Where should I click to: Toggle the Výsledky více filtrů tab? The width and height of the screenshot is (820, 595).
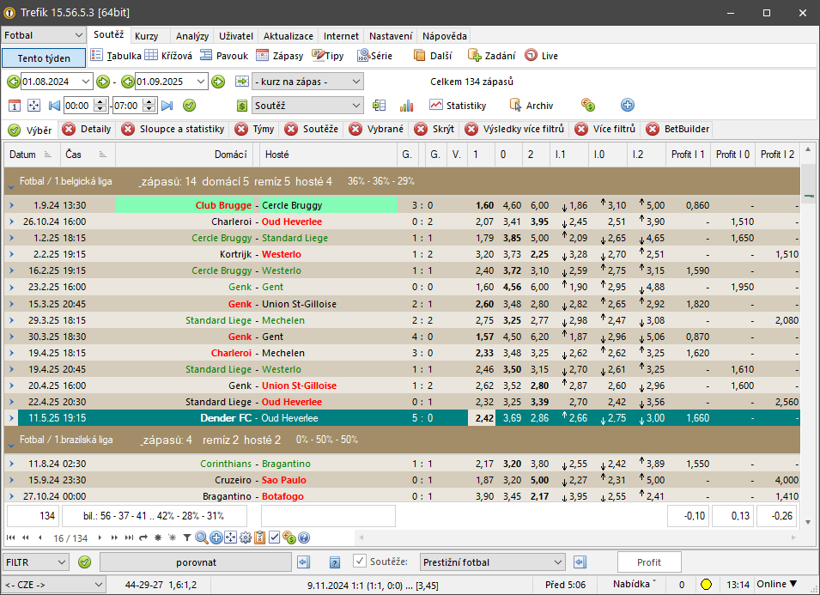point(515,129)
